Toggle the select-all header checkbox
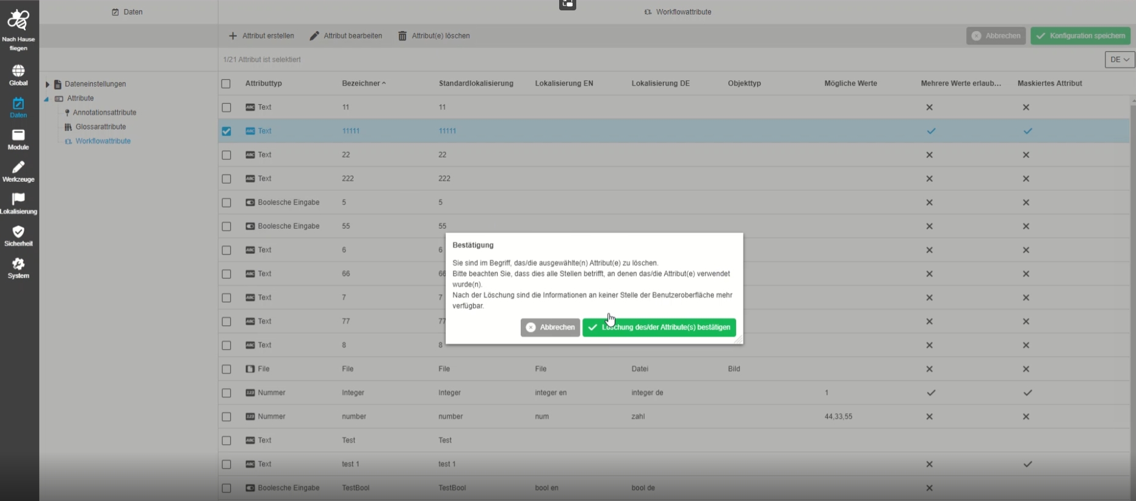 click(226, 84)
